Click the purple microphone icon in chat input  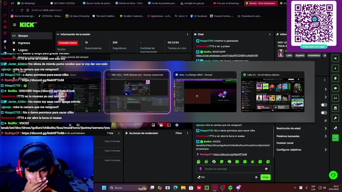(x=200, y=169)
